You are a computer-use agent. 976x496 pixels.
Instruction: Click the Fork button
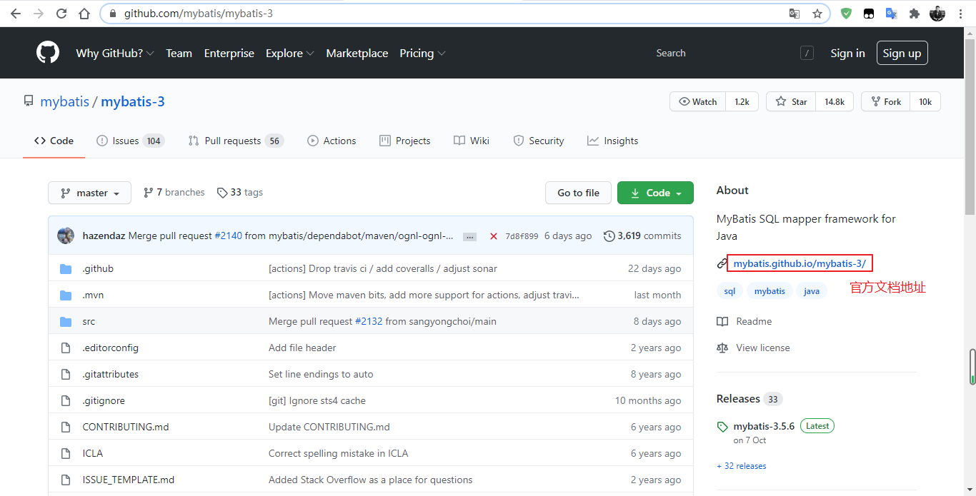[x=885, y=102]
